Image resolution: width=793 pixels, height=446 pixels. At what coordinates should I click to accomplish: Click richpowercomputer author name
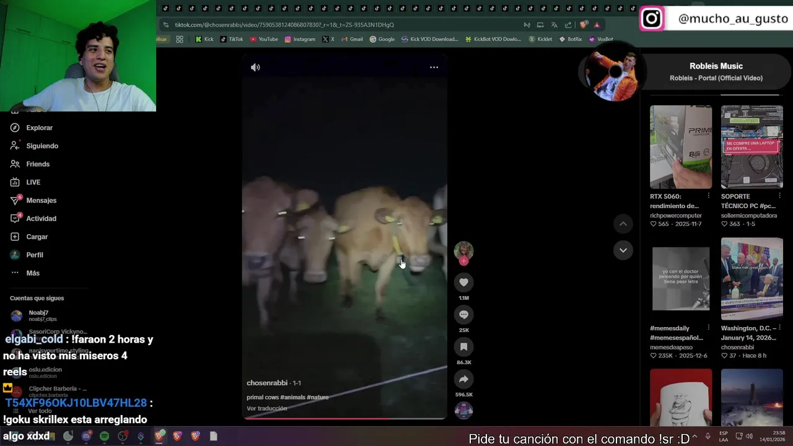676,216
